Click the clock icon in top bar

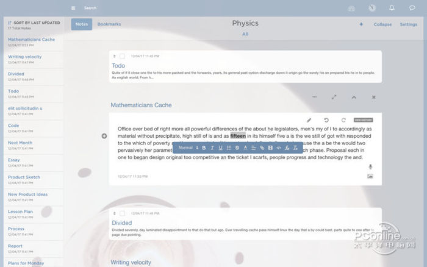(372, 8)
